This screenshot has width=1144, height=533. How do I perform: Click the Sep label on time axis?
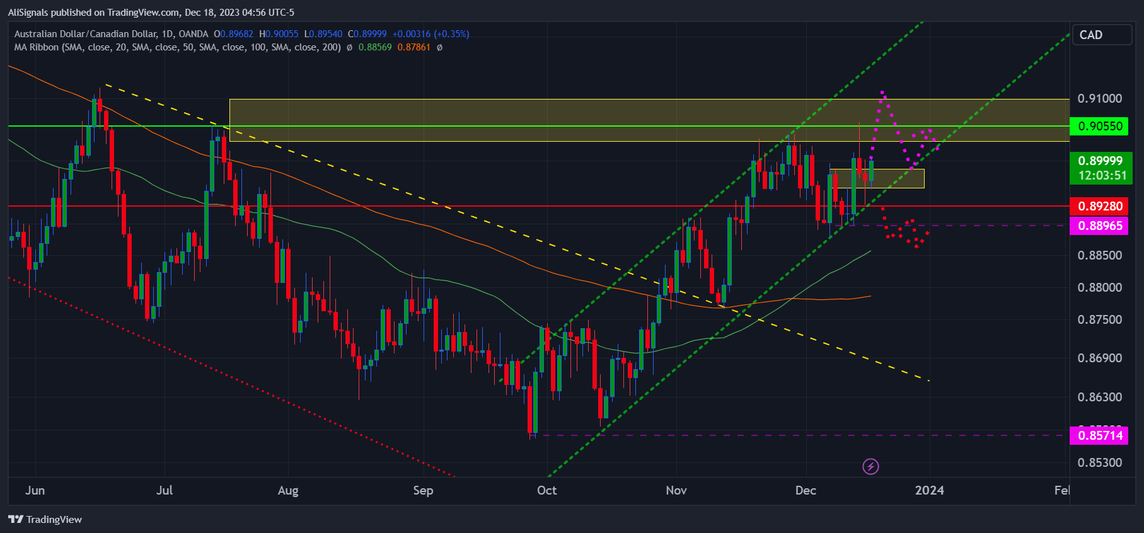point(423,490)
